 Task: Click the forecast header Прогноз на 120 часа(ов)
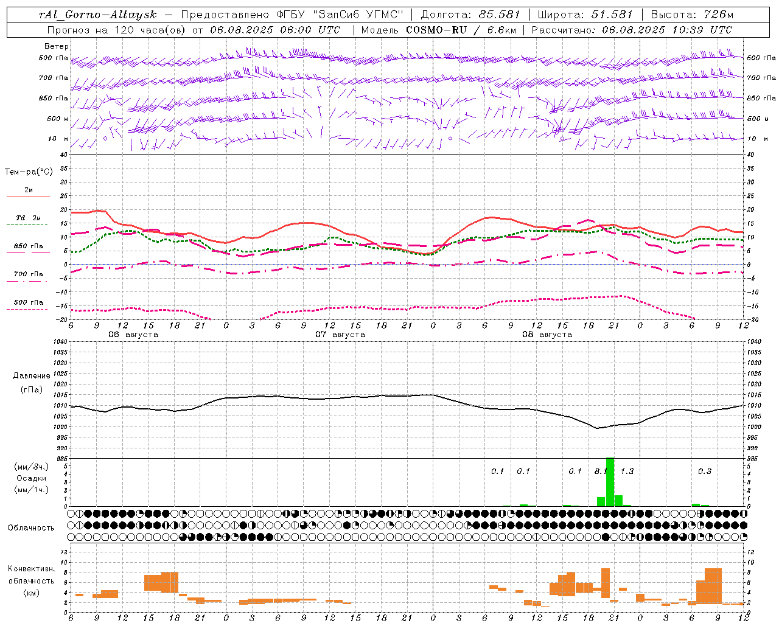tap(117, 30)
